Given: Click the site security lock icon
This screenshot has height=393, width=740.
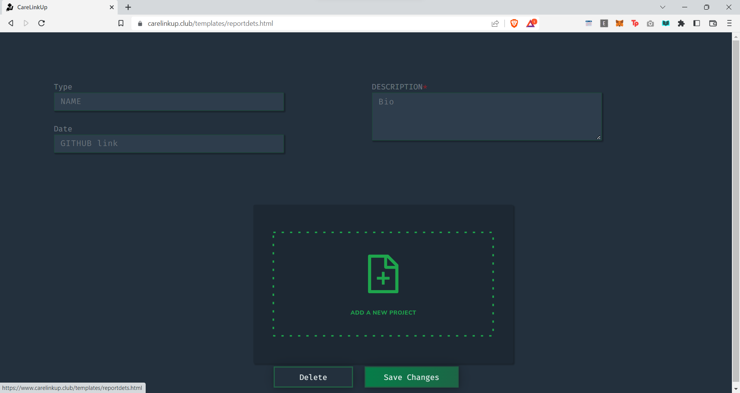Looking at the screenshot, I should pos(140,23).
